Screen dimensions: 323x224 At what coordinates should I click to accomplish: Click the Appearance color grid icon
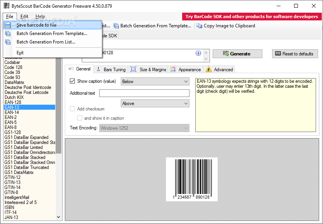[173, 69]
